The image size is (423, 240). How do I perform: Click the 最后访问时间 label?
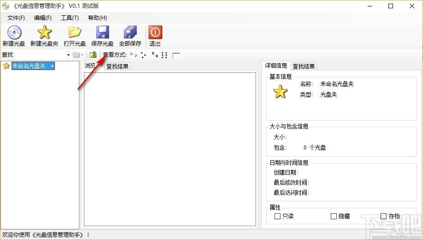(292, 193)
